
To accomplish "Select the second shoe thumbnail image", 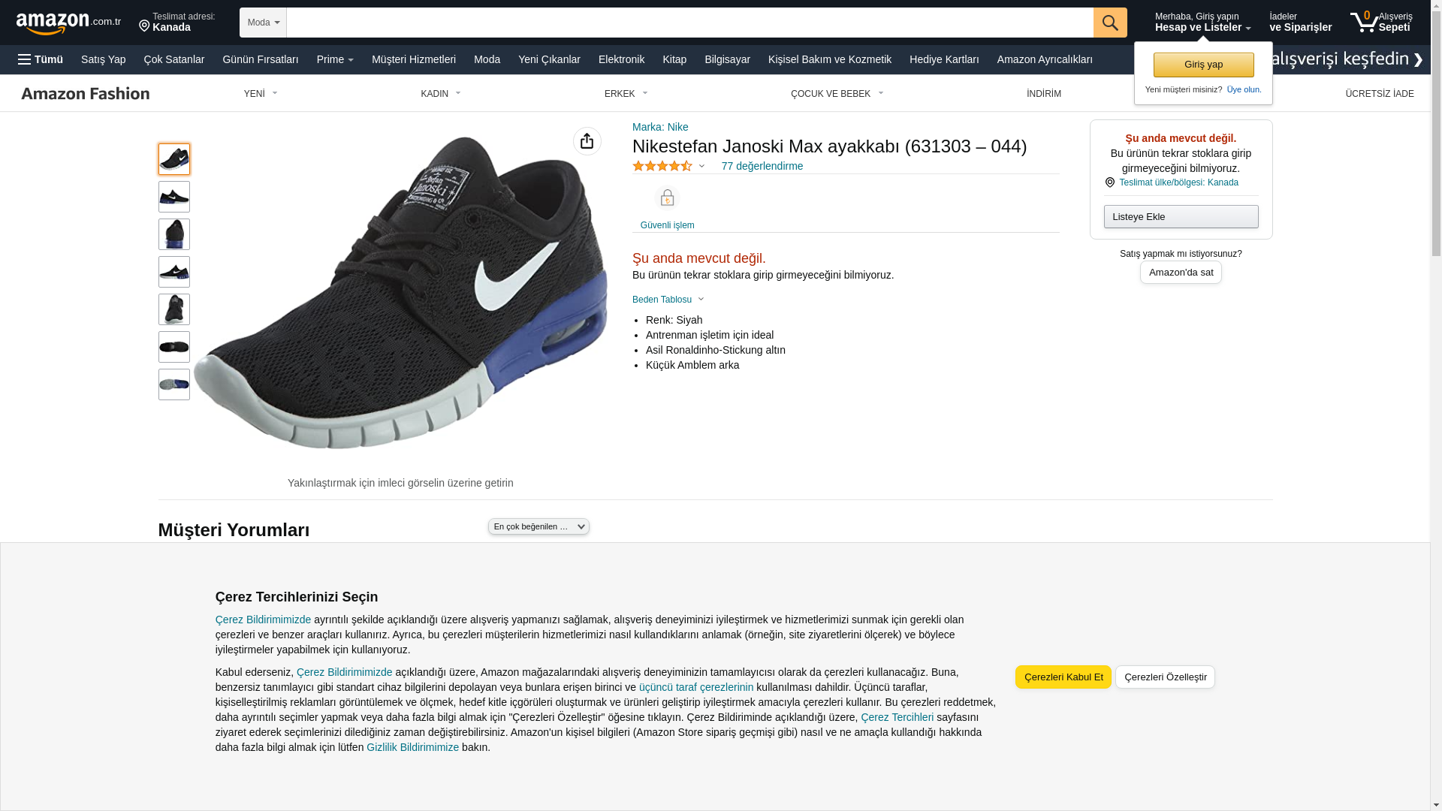I will pos(174,197).
